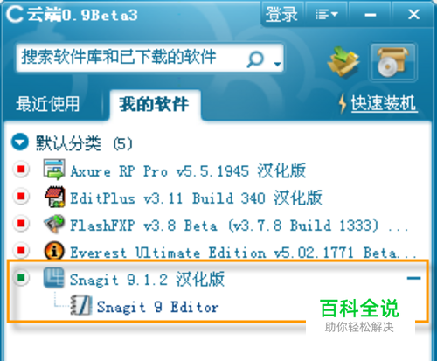Switch to the 最近使用 tab
This screenshot has width=437, height=361.
[48, 104]
